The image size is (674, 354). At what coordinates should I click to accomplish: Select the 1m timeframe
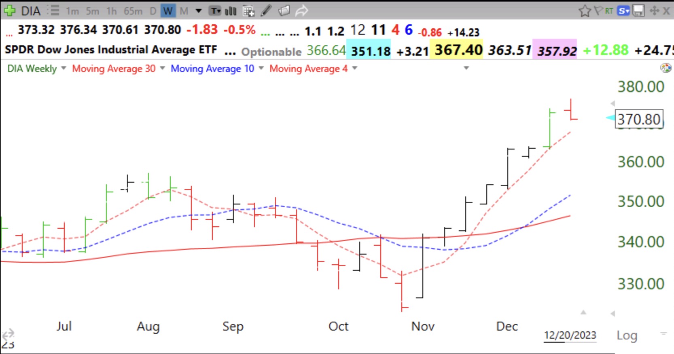click(72, 11)
